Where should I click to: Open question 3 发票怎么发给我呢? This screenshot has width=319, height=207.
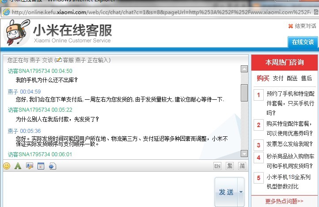289,144
